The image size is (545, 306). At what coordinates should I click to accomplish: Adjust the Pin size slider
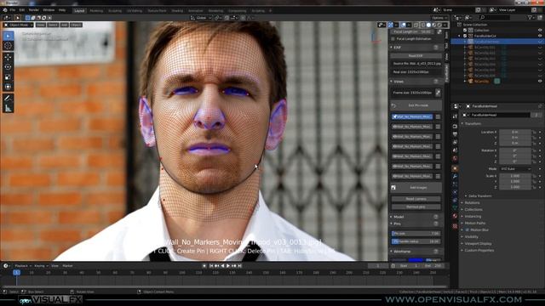416,234
